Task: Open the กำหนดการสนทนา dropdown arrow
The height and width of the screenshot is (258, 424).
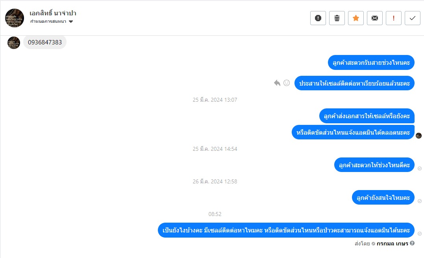Action: coord(71,22)
